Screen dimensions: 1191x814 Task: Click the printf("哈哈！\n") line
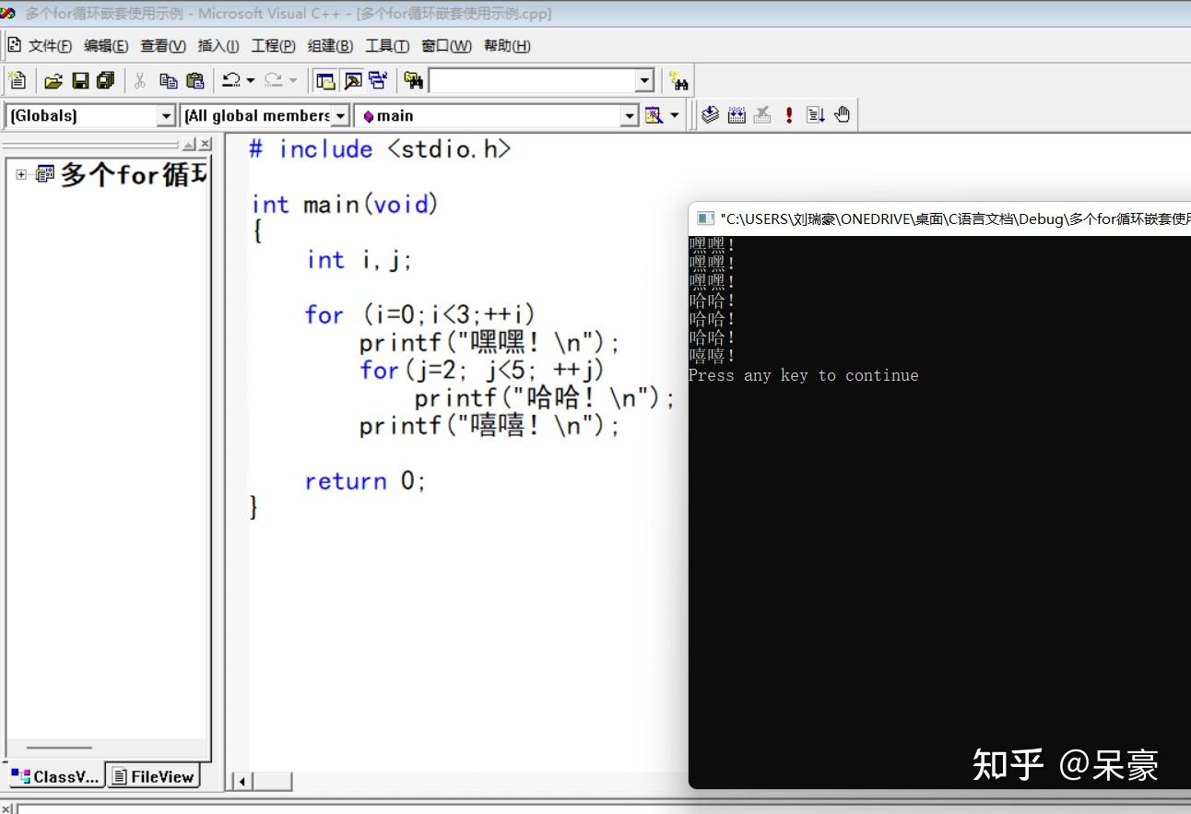(545, 398)
